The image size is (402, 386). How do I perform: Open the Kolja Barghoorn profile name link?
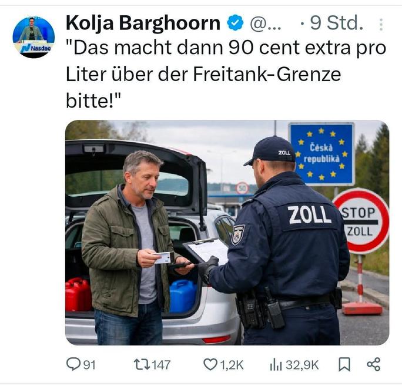pyautogui.click(x=143, y=23)
